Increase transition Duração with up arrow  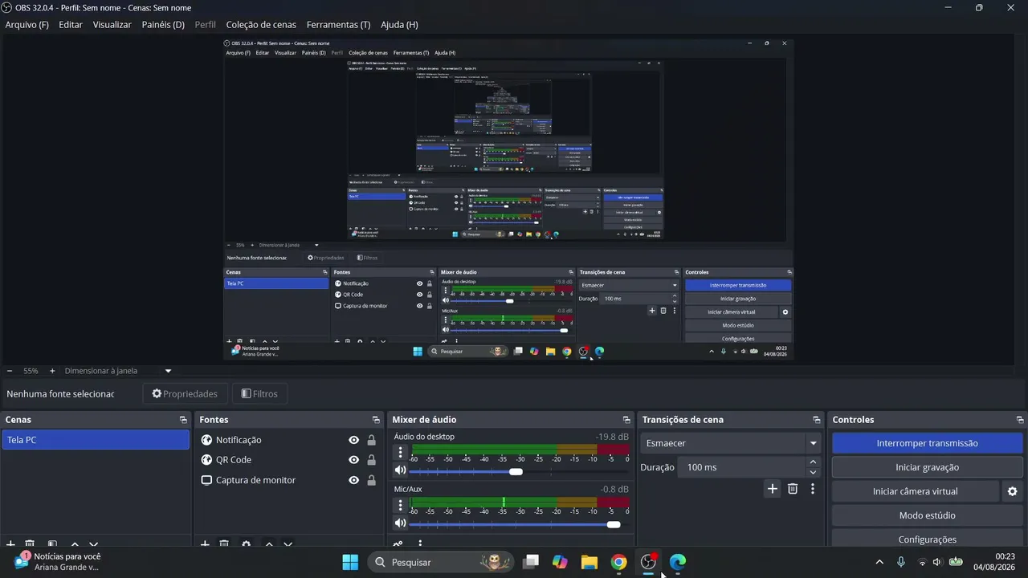pos(813,462)
